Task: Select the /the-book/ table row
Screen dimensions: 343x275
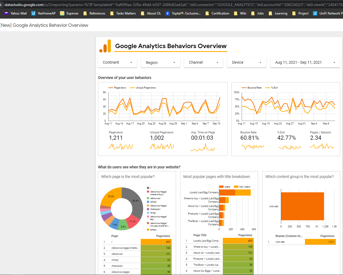Action: (x=137, y=266)
